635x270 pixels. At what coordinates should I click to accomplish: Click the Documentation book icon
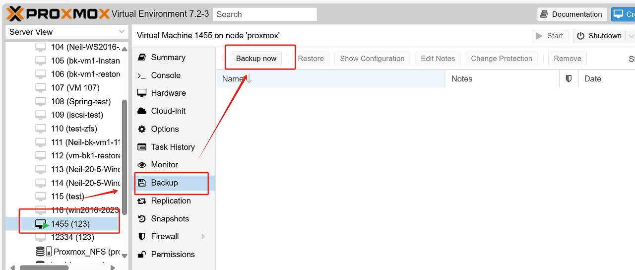[x=544, y=14]
